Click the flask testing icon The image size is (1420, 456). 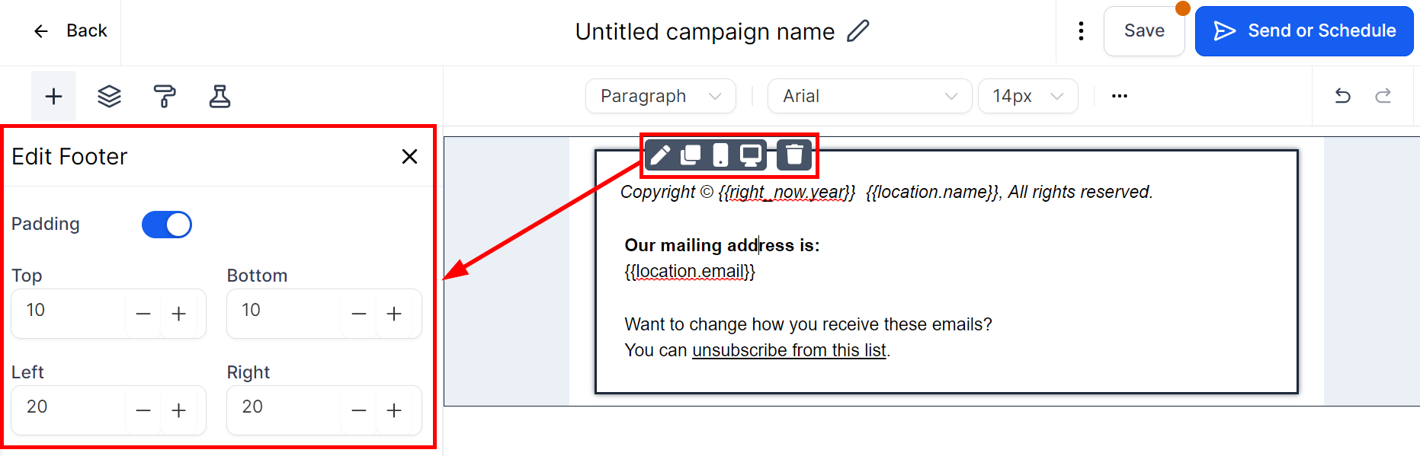click(x=220, y=97)
